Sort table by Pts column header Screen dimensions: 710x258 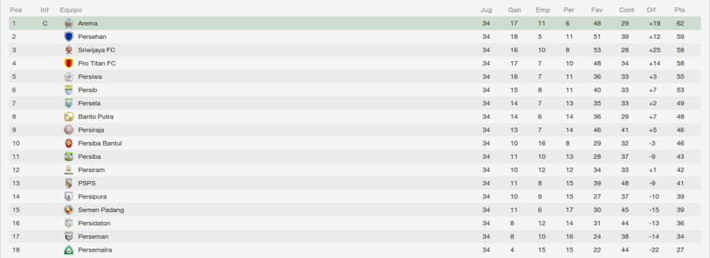click(x=679, y=10)
